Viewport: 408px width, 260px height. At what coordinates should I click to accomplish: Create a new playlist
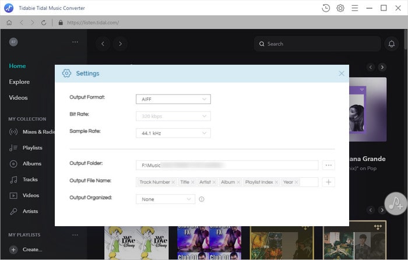(26, 250)
